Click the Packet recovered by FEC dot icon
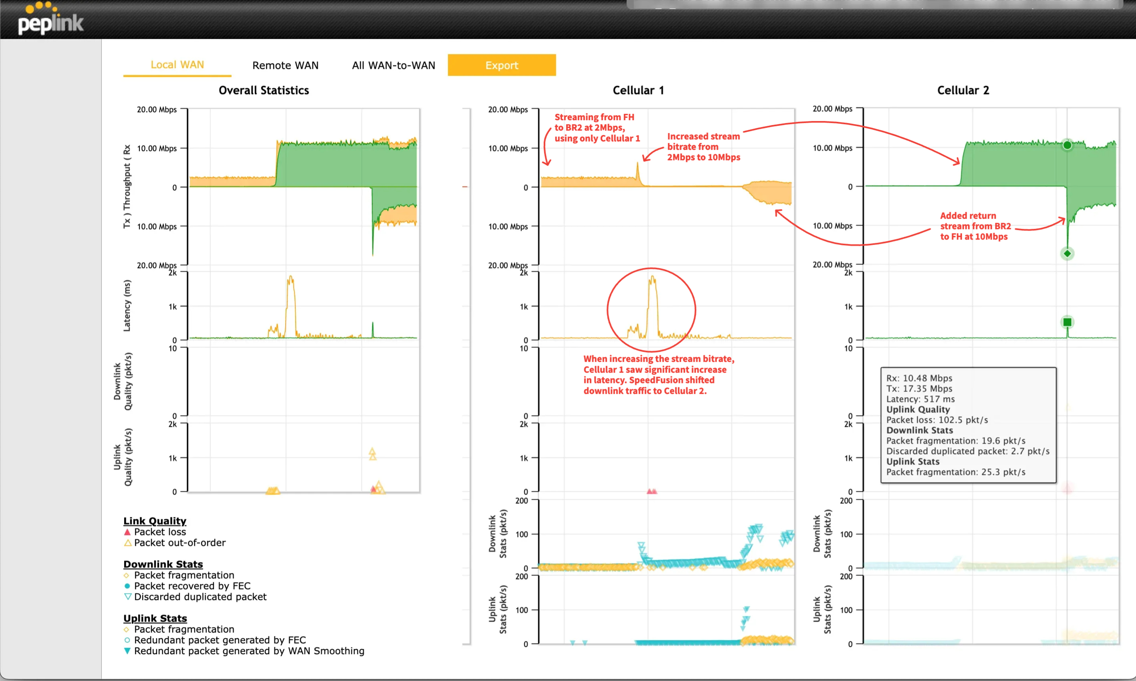Viewport: 1136px width, 681px height. click(x=127, y=586)
